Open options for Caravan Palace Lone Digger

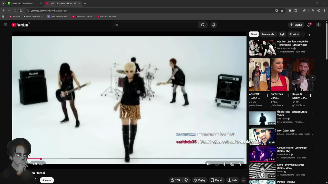tap(312, 148)
